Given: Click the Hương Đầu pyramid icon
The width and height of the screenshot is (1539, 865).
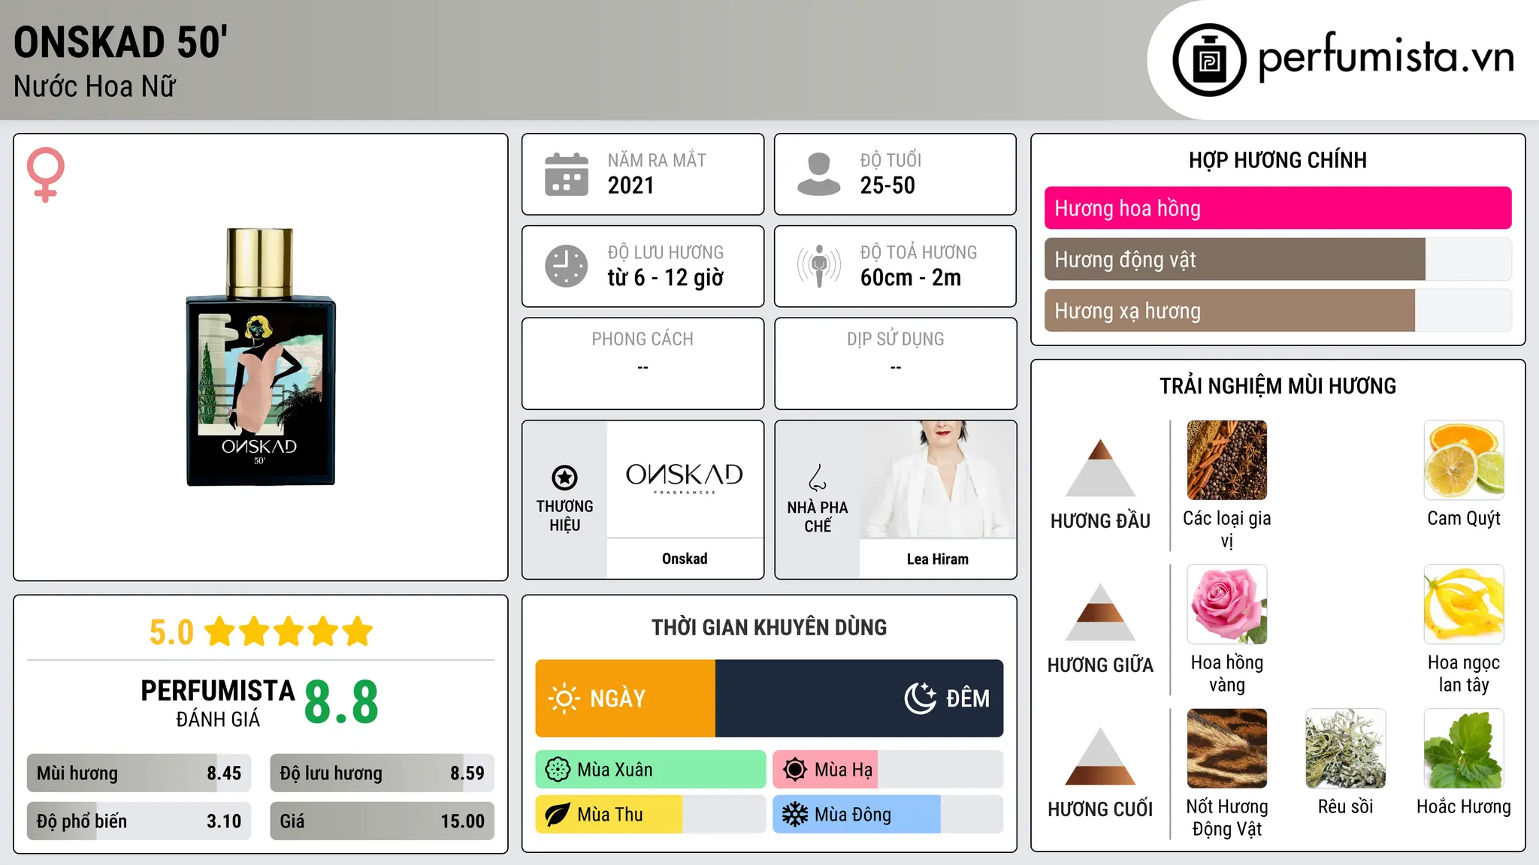Looking at the screenshot, I should click(x=1100, y=468).
